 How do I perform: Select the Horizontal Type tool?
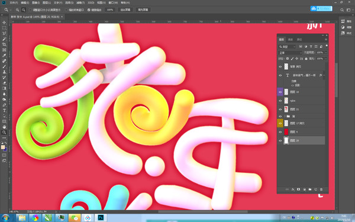4,110
